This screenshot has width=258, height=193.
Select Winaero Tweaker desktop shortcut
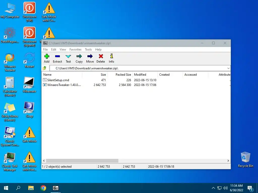[10, 62]
